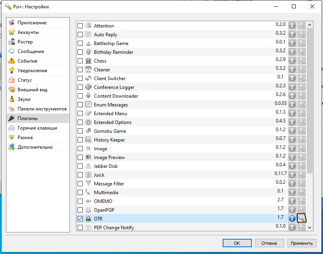Screen dimensions: 323x254
Task: Open the Аккаунты settings section
Action: click(28, 32)
